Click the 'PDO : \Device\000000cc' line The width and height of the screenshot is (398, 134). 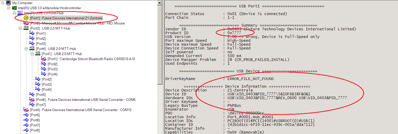click(215, 113)
